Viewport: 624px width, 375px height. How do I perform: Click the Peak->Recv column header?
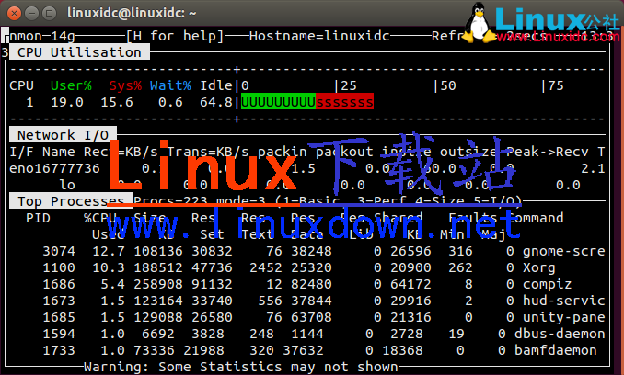pos(548,152)
